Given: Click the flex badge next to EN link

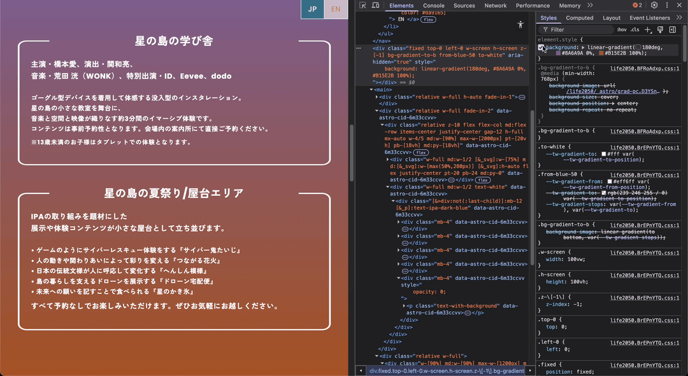Looking at the screenshot, I should coord(428,20).
